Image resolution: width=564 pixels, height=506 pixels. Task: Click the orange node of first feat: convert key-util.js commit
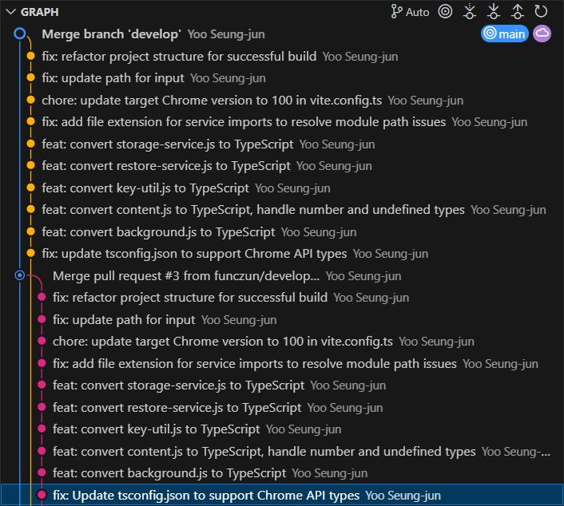pos(30,188)
